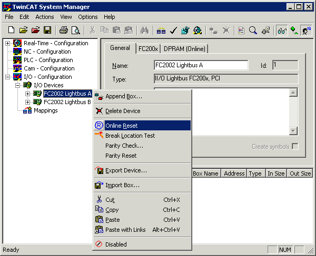This screenshot has width=316, height=256.
Task: Click the Out Size column header
Action: click(x=300, y=173)
